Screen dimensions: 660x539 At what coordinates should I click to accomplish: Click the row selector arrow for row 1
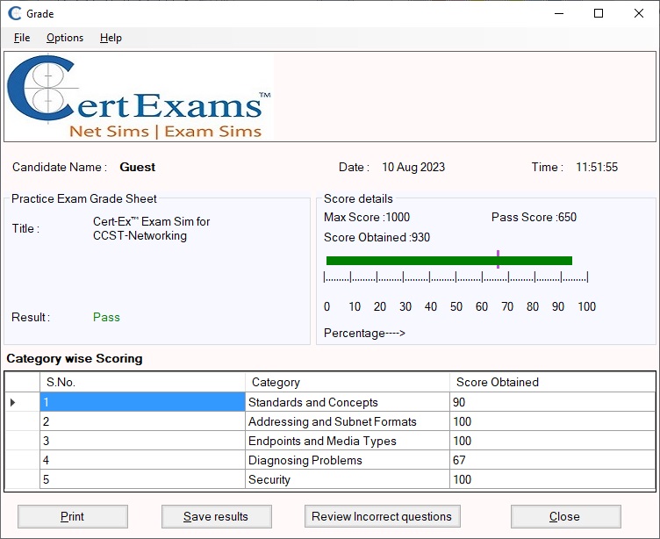(12, 402)
